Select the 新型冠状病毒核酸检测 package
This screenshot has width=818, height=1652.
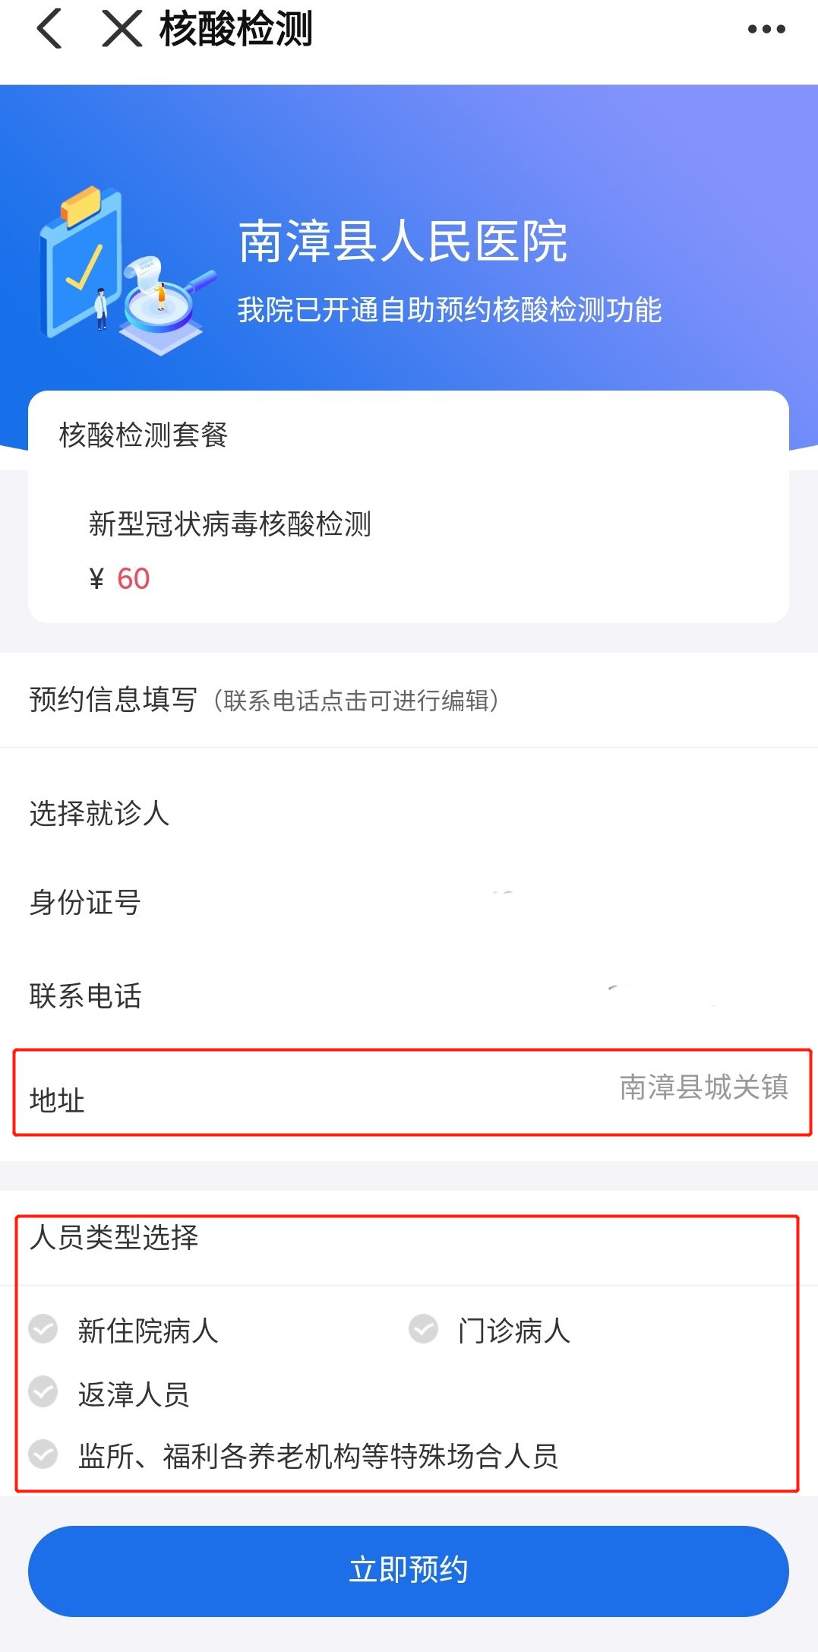click(x=229, y=524)
